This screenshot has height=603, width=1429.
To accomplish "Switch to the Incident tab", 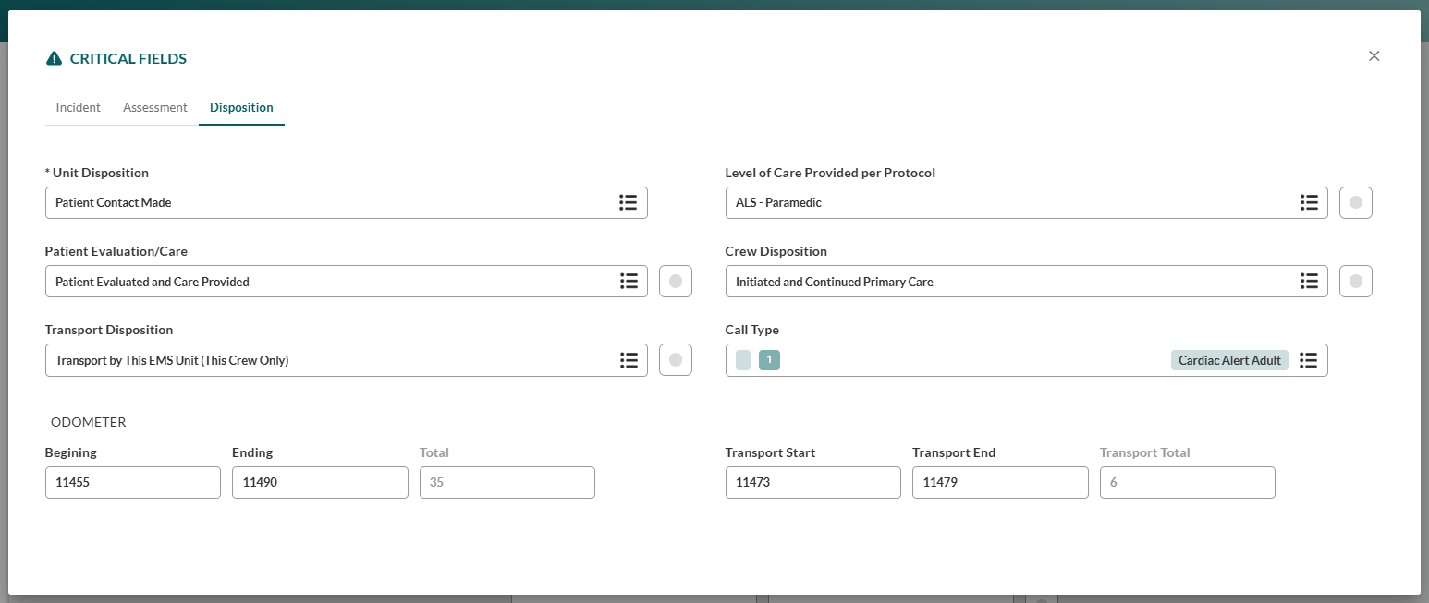I will 78,107.
